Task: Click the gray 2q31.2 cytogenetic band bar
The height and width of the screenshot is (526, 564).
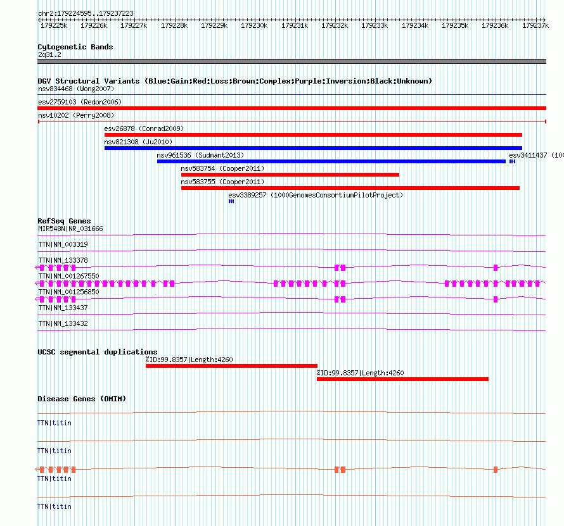Action: coord(292,61)
